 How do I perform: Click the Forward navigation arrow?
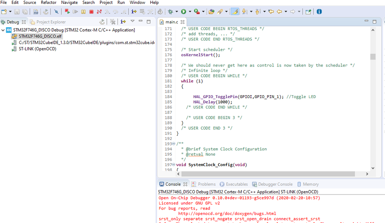pyautogui.click(x=293, y=12)
